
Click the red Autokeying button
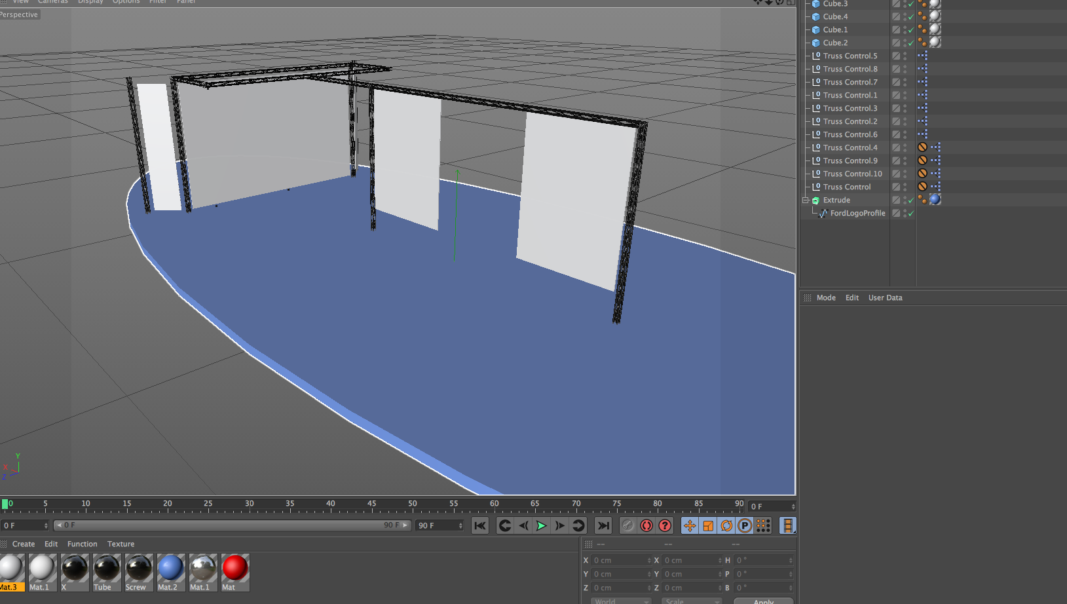pyautogui.click(x=646, y=525)
